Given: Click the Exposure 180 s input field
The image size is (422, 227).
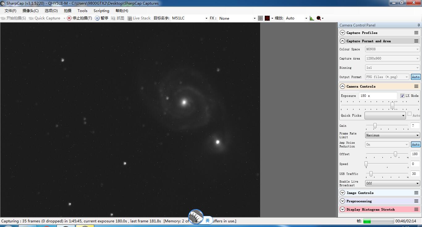Looking at the screenshot, I should tap(378, 96).
